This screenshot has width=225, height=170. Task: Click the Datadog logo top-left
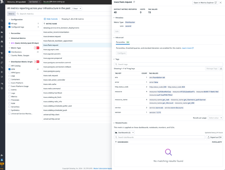pos(2,2)
